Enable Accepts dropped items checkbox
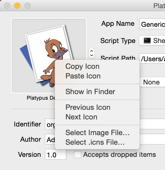This screenshot has width=165, height=170. [x=78, y=154]
